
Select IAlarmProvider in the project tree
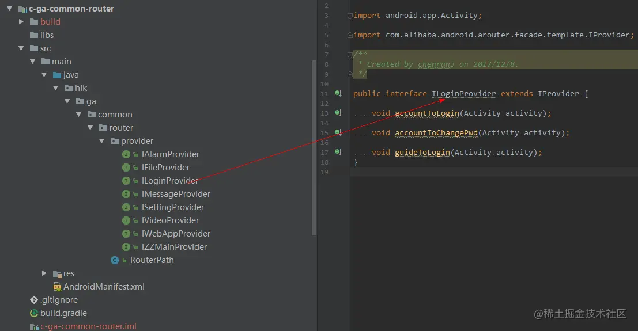click(171, 154)
